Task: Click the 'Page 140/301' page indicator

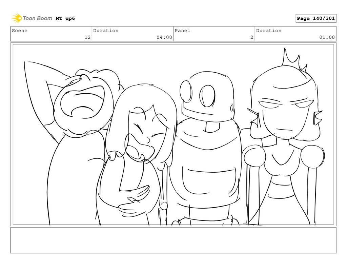Action: [x=316, y=18]
